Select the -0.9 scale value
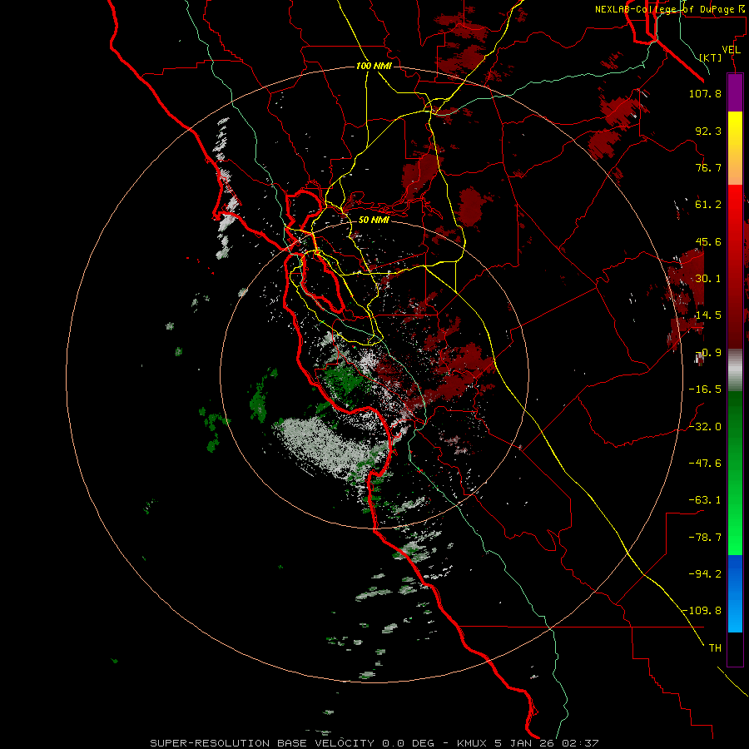 (x=708, y=353)
